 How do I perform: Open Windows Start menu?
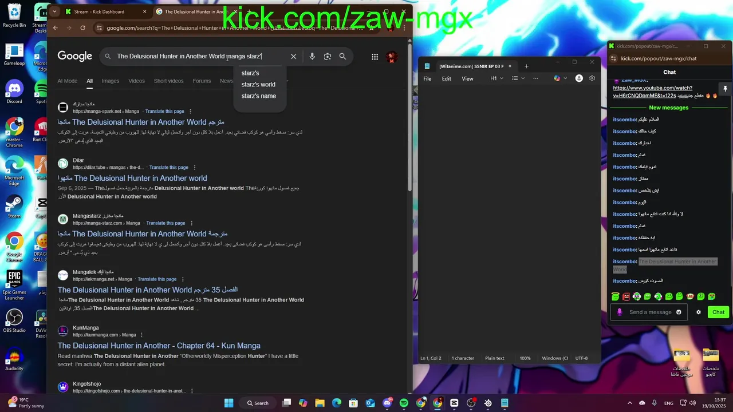click(x=228, y=403)
